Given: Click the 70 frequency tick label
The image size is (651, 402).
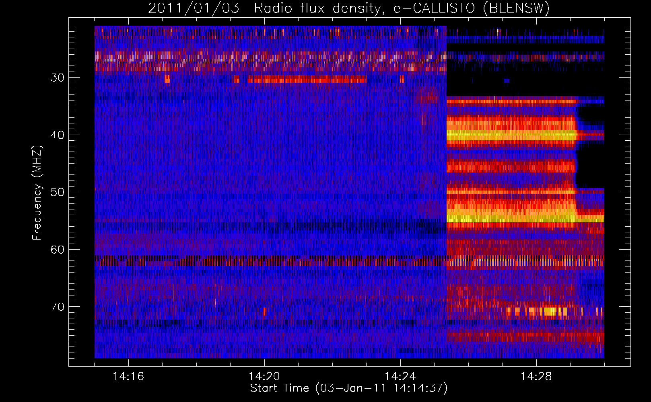Looking at the screenshot, I should point(58,307).
